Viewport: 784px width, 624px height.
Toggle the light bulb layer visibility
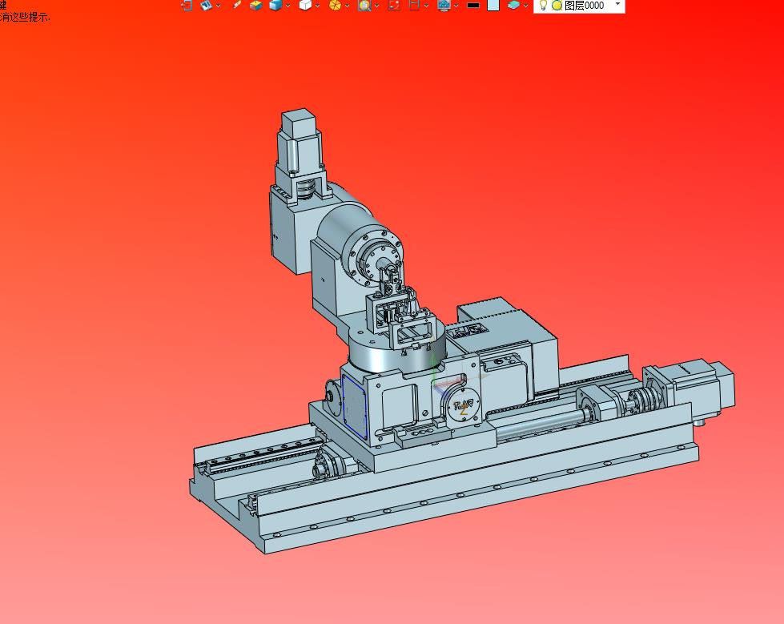[543, 5]
